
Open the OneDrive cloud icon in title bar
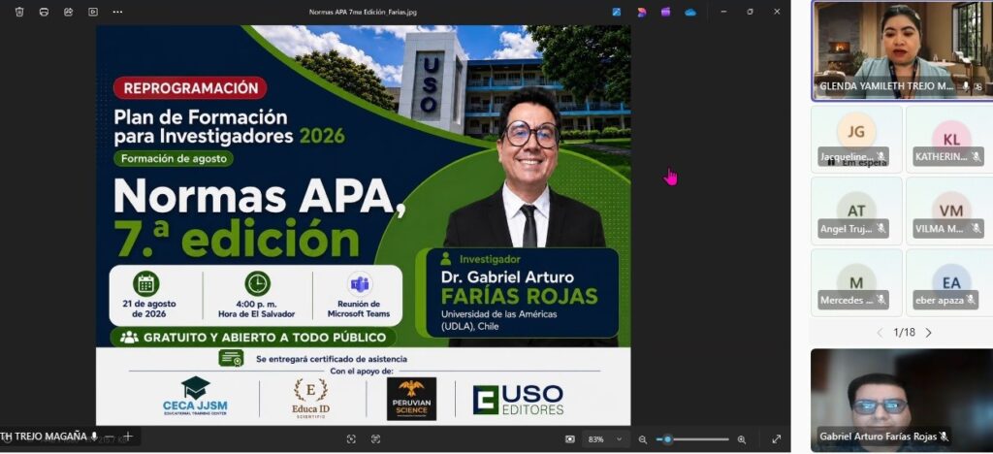point(690,12)
